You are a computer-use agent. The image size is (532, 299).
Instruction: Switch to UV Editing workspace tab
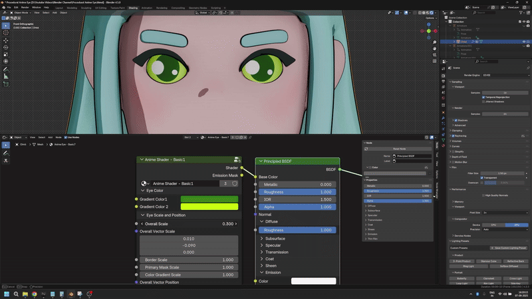(x=101, y=8)
